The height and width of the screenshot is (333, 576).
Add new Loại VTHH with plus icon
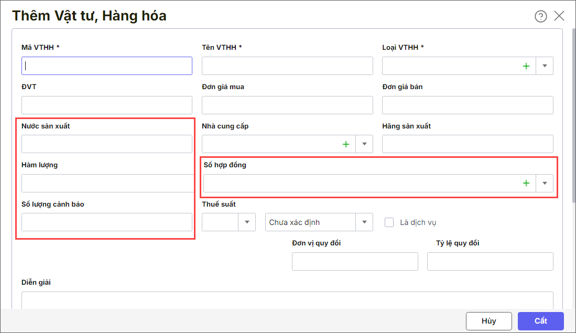(526, 66)
